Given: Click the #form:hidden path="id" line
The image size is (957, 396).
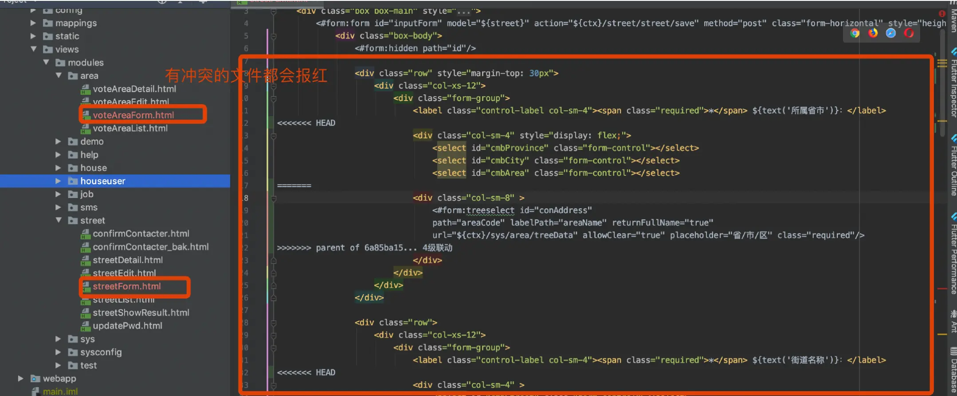Looking at the screenshot, I should [x=415, y=48].
